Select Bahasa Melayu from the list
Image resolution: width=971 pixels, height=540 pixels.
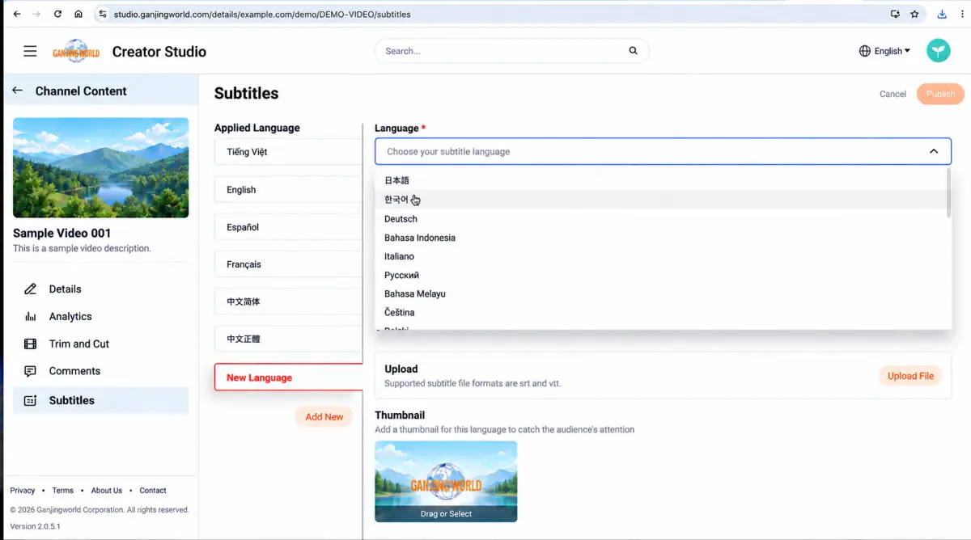659,293
